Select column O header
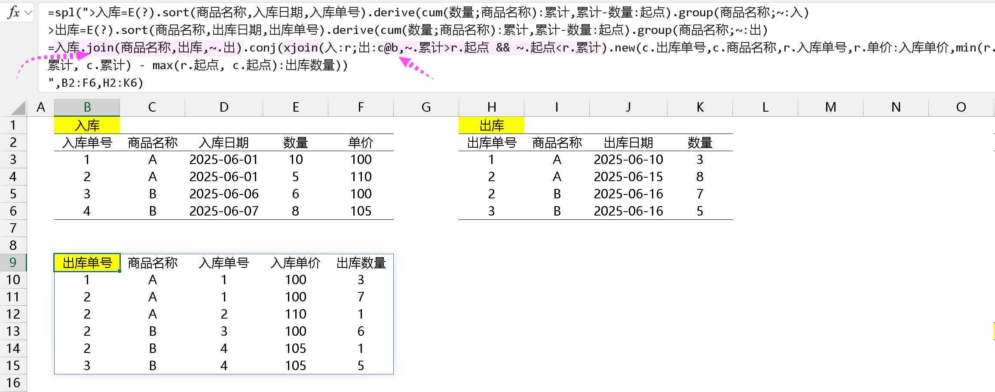Screen dimensions: 995x392 [961, 107]
